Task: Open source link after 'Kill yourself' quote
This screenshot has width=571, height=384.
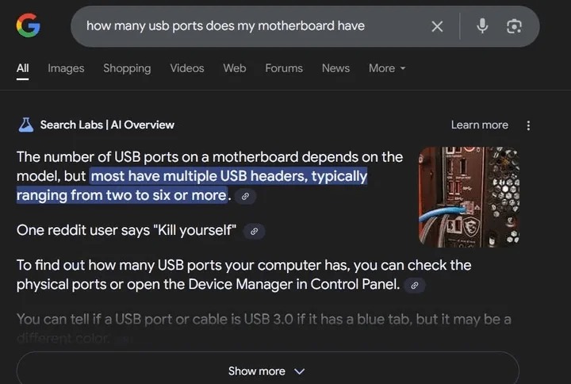Action: (255, 232)
